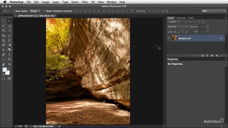Select the Elliptical Marquee tool
The width and height of the screenshot is (228, 128).
tap(3, 21)
